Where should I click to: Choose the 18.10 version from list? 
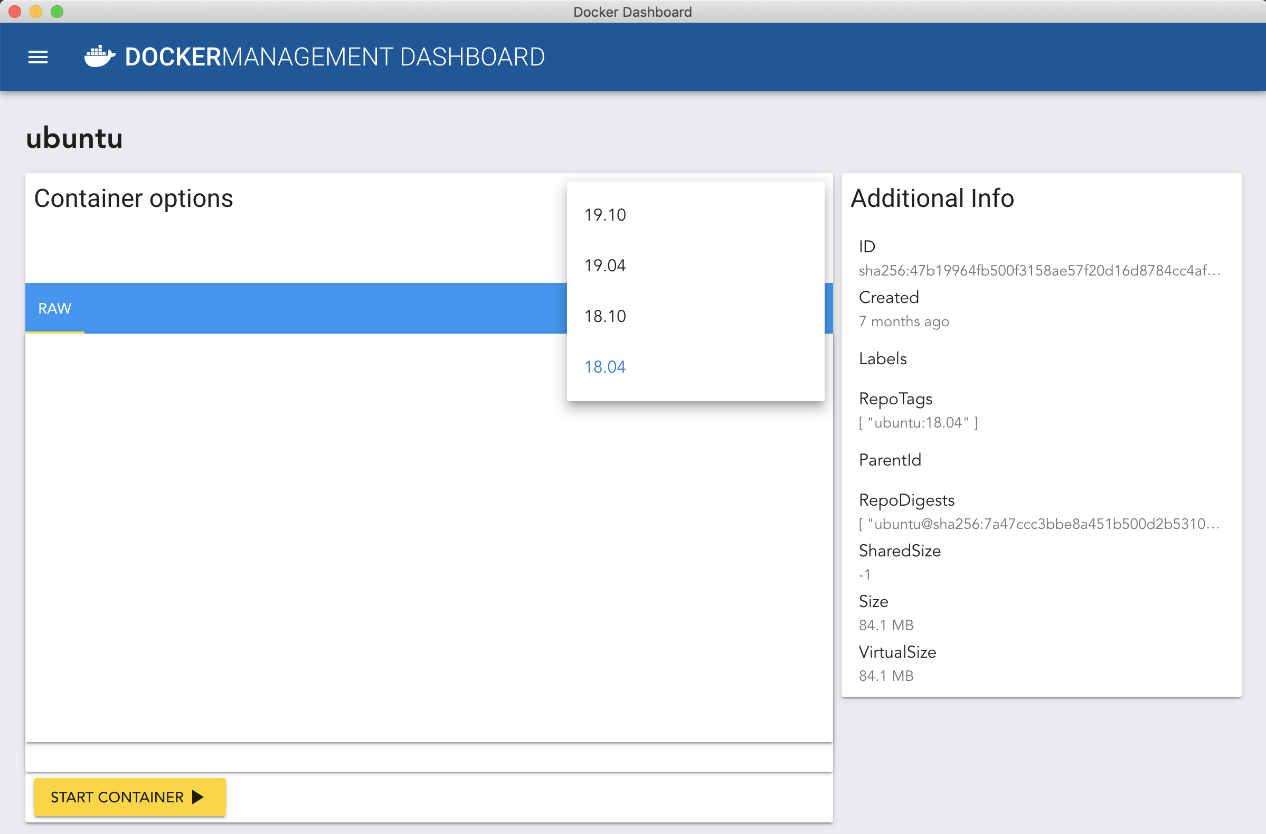pos(606,316)
